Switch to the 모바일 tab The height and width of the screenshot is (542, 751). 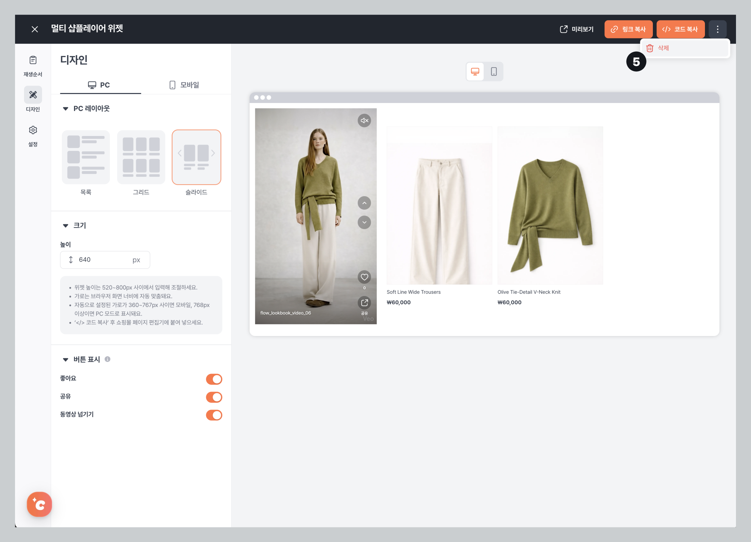coord(184,85)
